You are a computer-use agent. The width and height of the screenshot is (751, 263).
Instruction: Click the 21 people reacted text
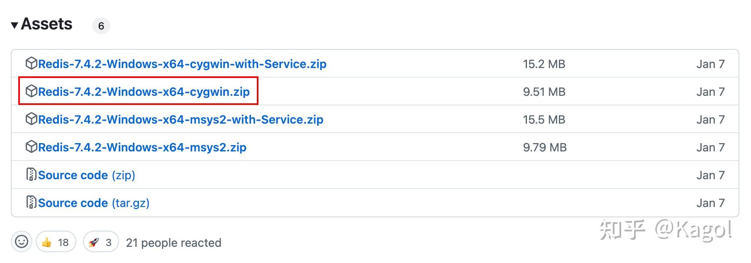(173, 243)
